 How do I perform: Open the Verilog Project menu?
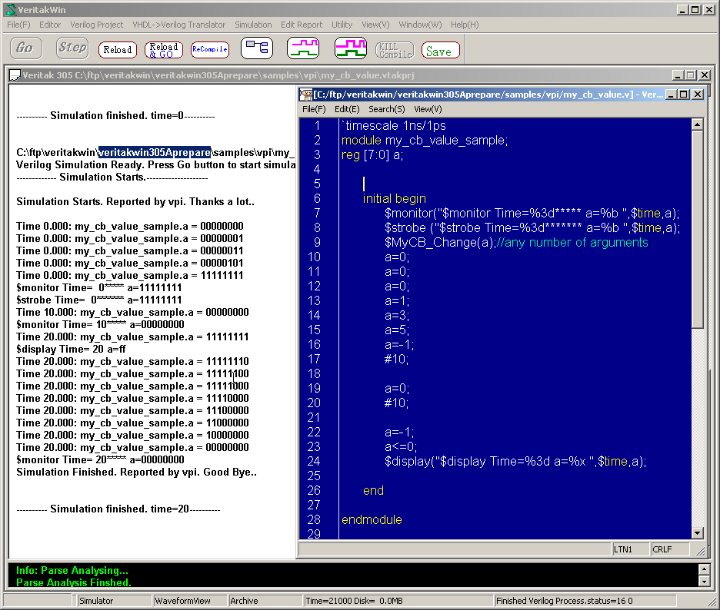click(x=96, y=25)
